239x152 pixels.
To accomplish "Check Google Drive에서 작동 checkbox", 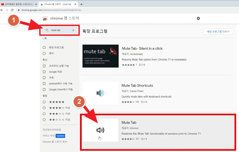I will (x=44, y=90).
